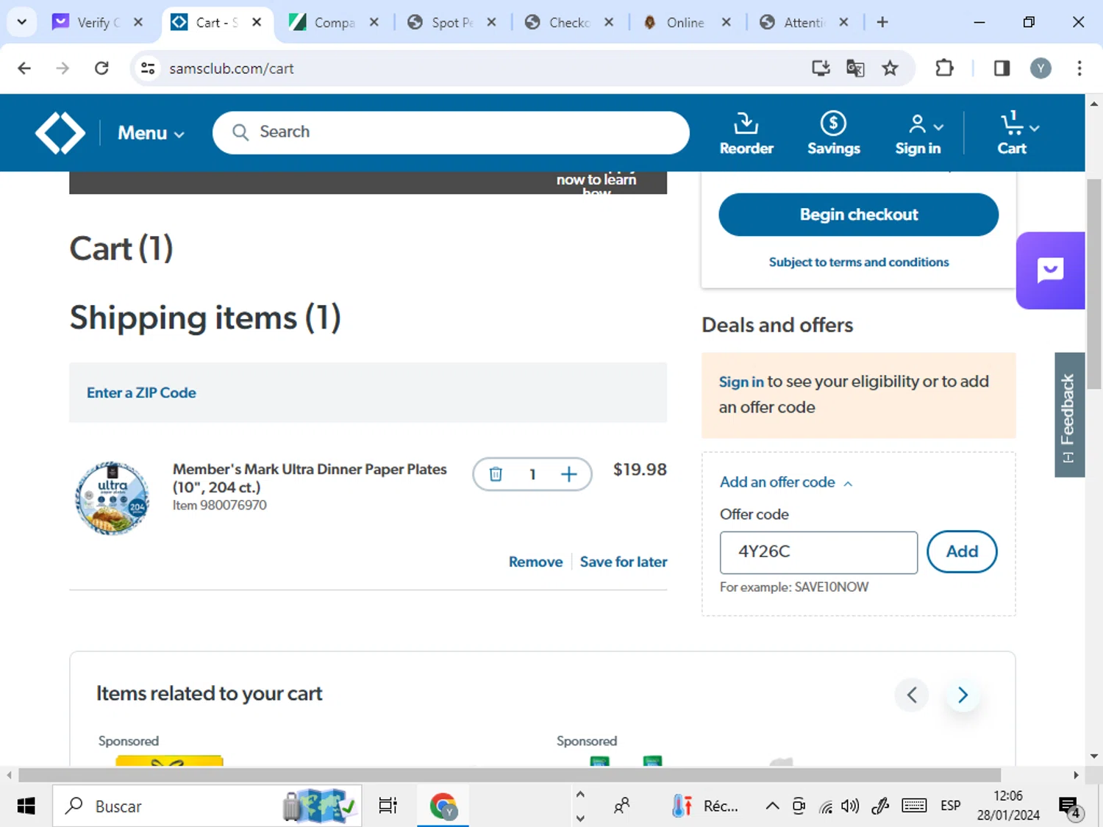Close the Spot tab
The image size is (1103, 827).
(491, 22)
